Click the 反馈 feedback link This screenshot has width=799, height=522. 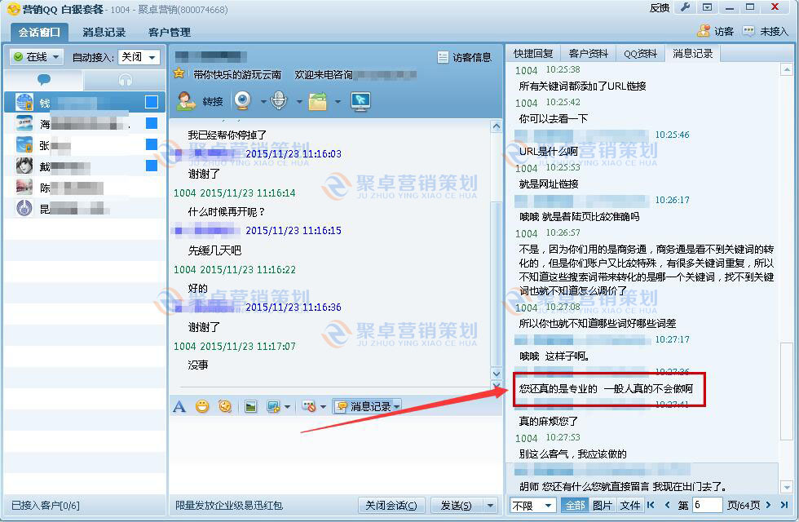pos(660,7)
